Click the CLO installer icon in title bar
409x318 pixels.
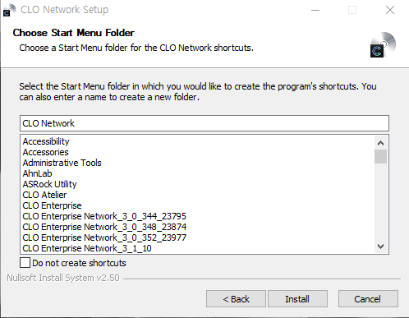coord(9,10)
